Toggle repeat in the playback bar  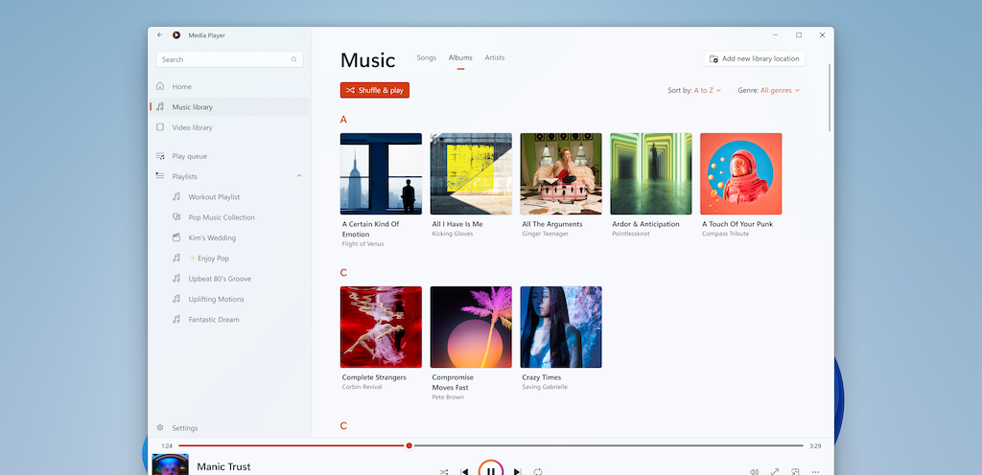(x=539, y=471)
